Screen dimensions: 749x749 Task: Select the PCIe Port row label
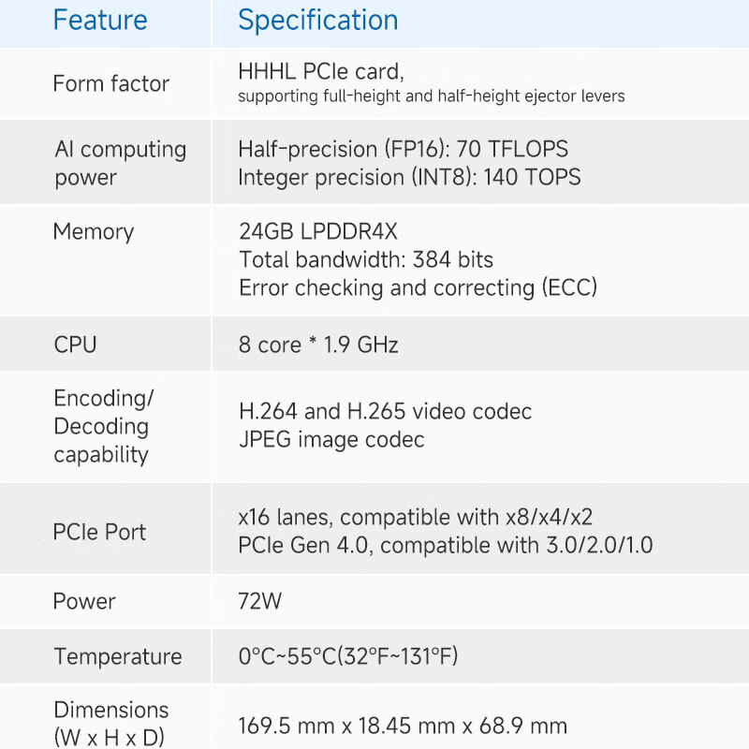click(100, 532)
